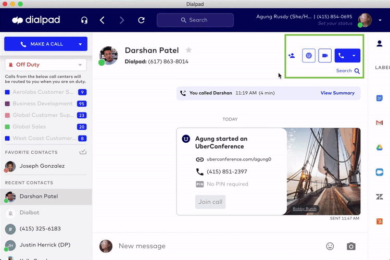Open Darshan Patel in recent contacts
Image resolution: width=390 pixels, height=260 pixels.
click(x=46, y=196)
